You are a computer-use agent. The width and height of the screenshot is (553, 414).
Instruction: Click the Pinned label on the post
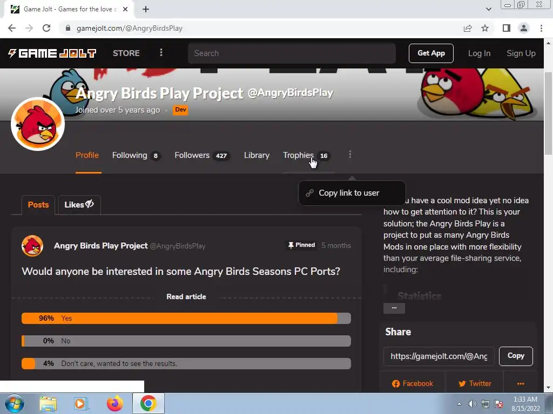[301, 245]
